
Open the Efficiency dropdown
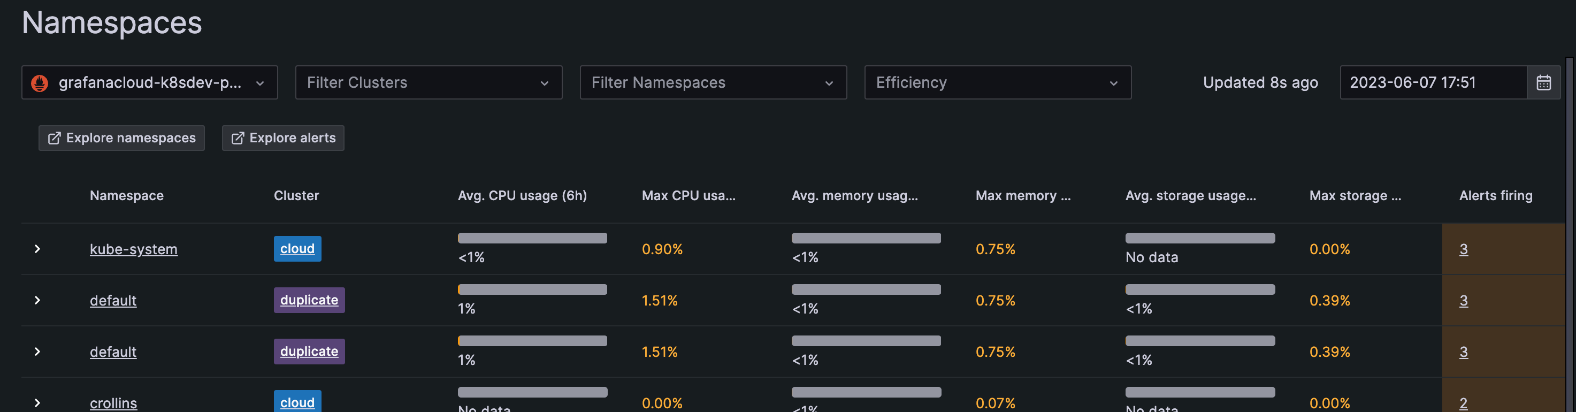tap(997, 82)
